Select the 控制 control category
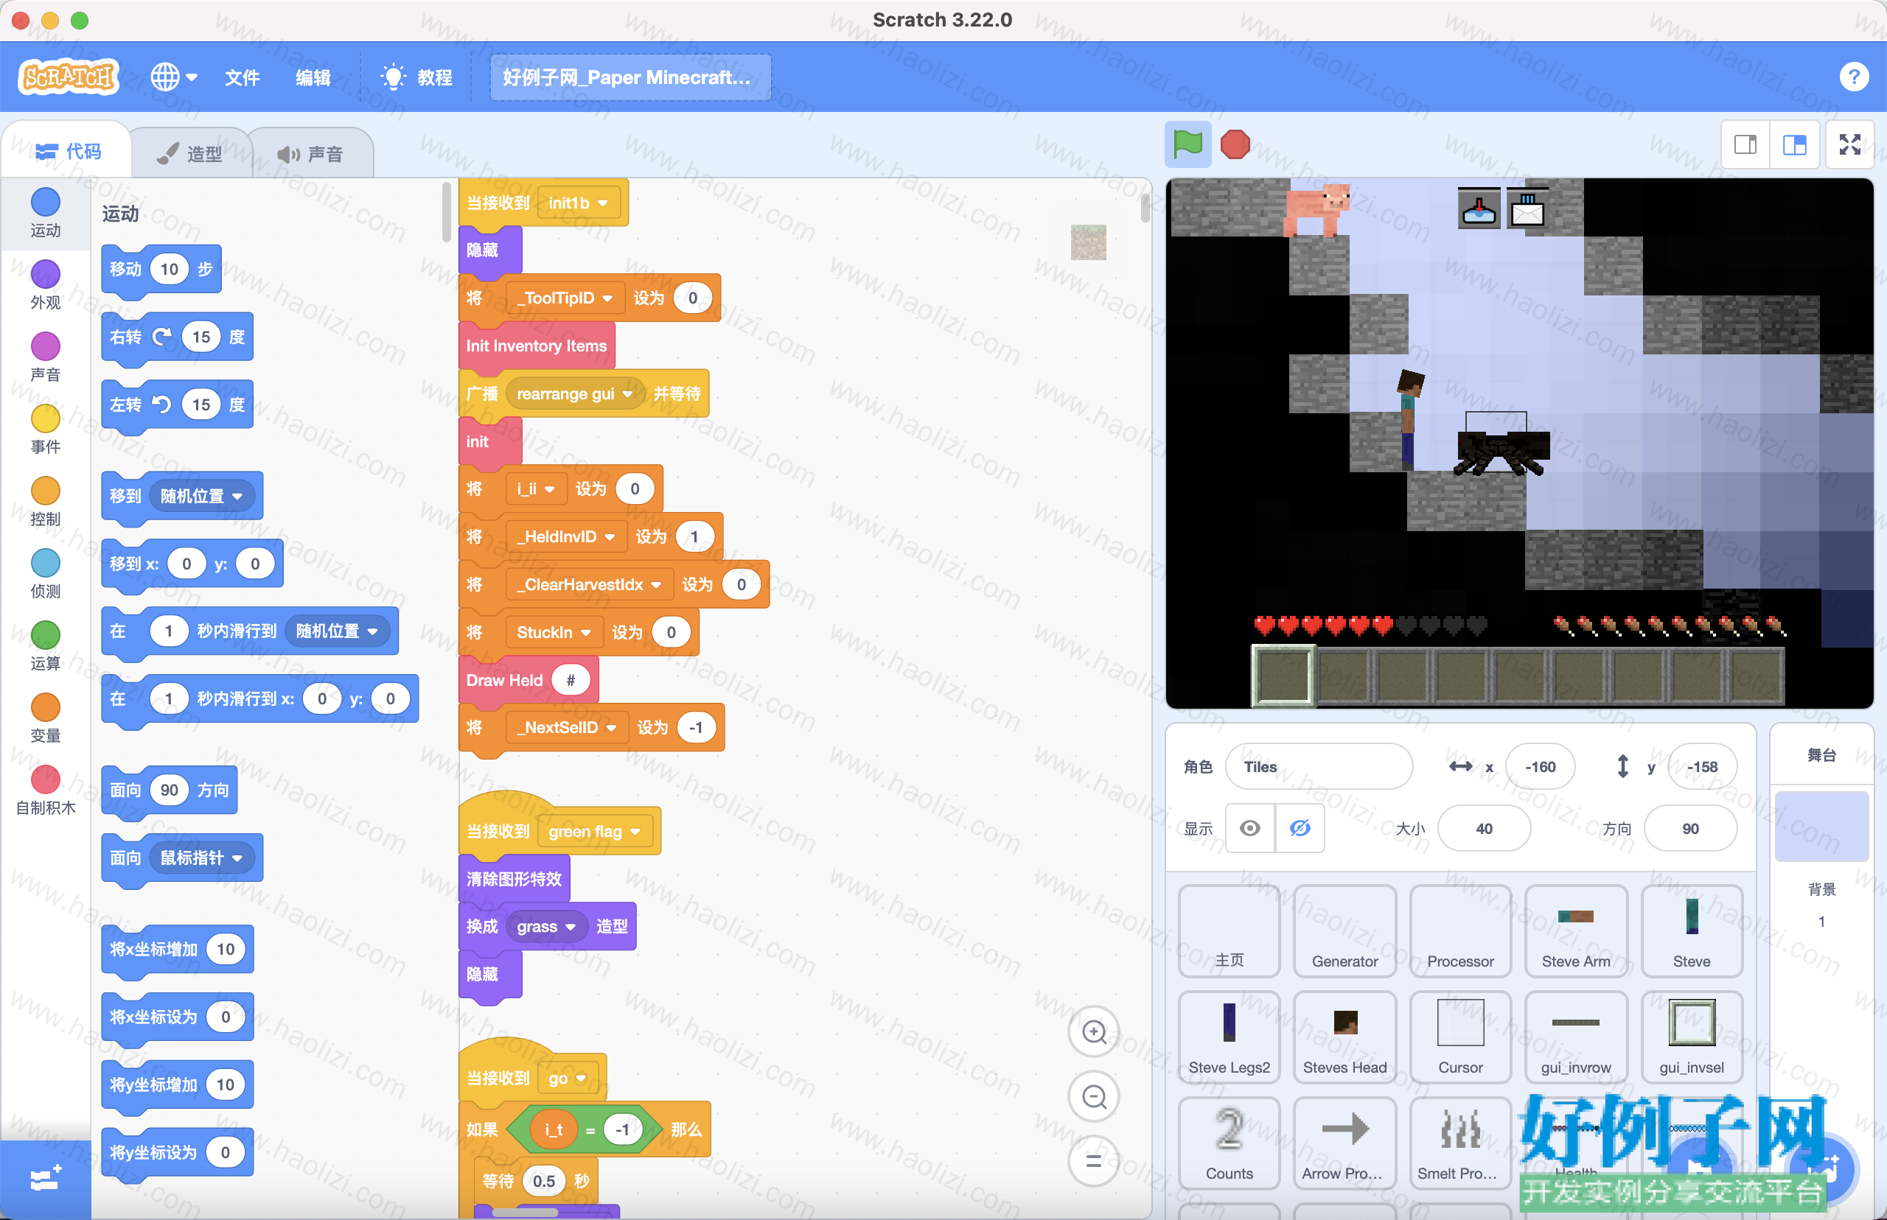The image size is (1887, 1220). (x=45, y=502)
